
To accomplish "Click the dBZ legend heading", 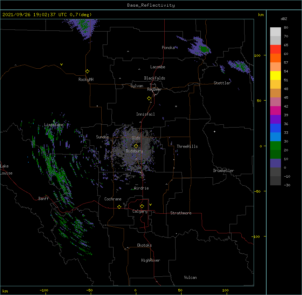I will (x=284, y=19).
